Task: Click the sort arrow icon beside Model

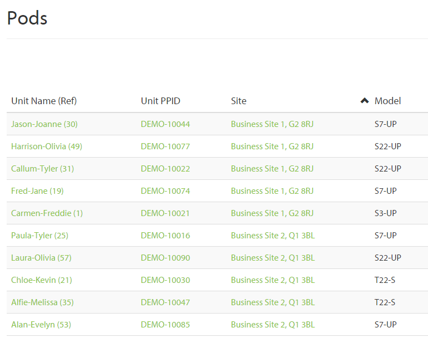Action: point(365,101)
